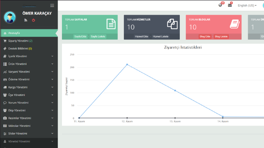Click the 13. Kasım data point on line
Screen dimensions: 264x148
pyautogui.click(x=175, y=91)
